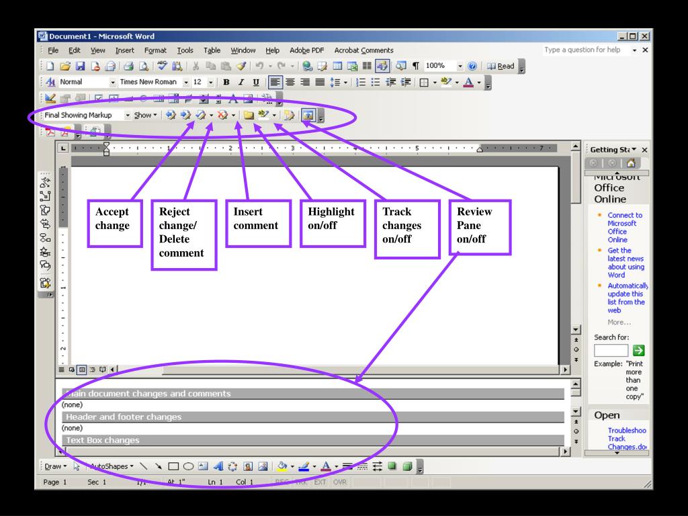Open Print Preview
Viewport: 688px width, 516px height.
point(144,67)
